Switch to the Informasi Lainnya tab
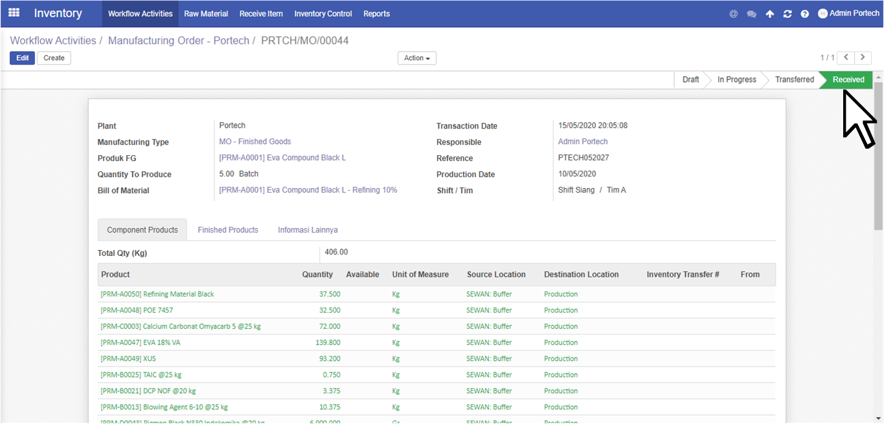Screen dimensions: 884x424 [x=308, y=230]
